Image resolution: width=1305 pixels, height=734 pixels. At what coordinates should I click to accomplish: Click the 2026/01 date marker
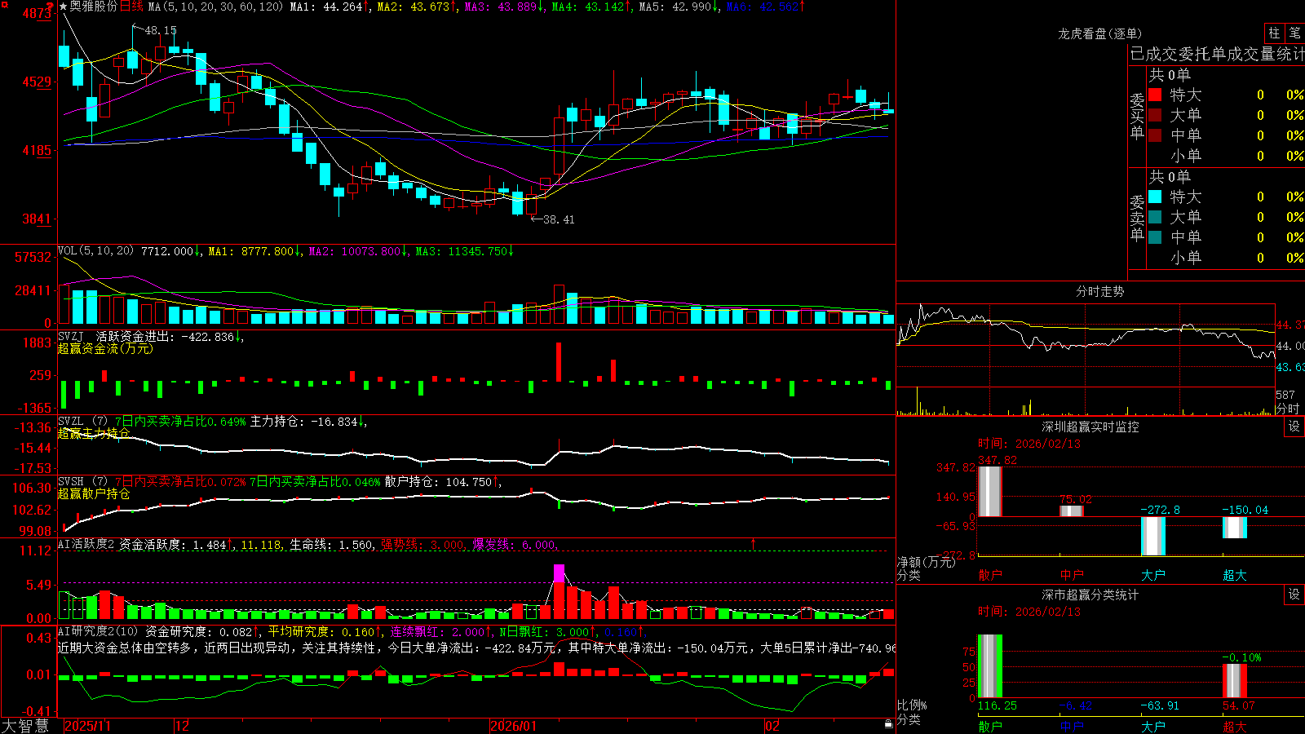point(513,726)
